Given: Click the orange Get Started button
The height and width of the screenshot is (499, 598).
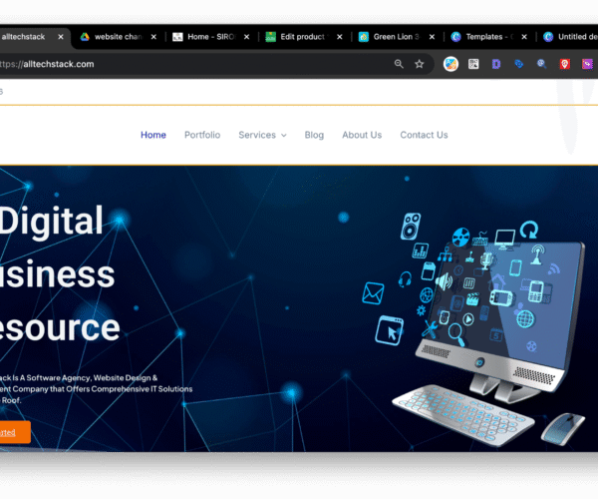Looking at the screenshot, I should (15, 432).
